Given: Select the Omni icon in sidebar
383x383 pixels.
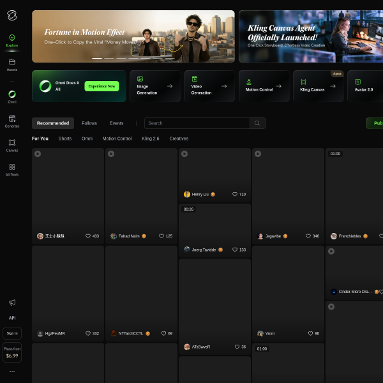Looking at the screenshot, I should tap(12, 94).
